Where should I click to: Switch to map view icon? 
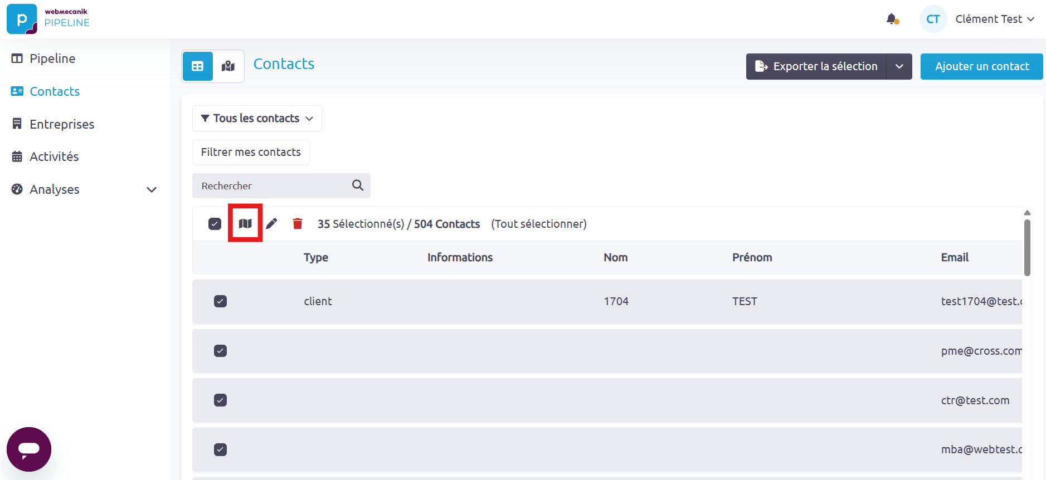pos(228,66)
